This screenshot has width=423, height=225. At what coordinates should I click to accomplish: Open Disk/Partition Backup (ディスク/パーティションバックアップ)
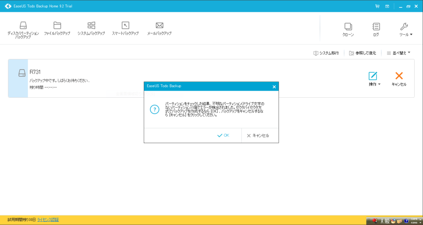coord(23,30)
